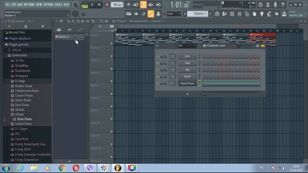Open the help question mark icon
This screenshot has height=173, width=308.
click(282, 5)
